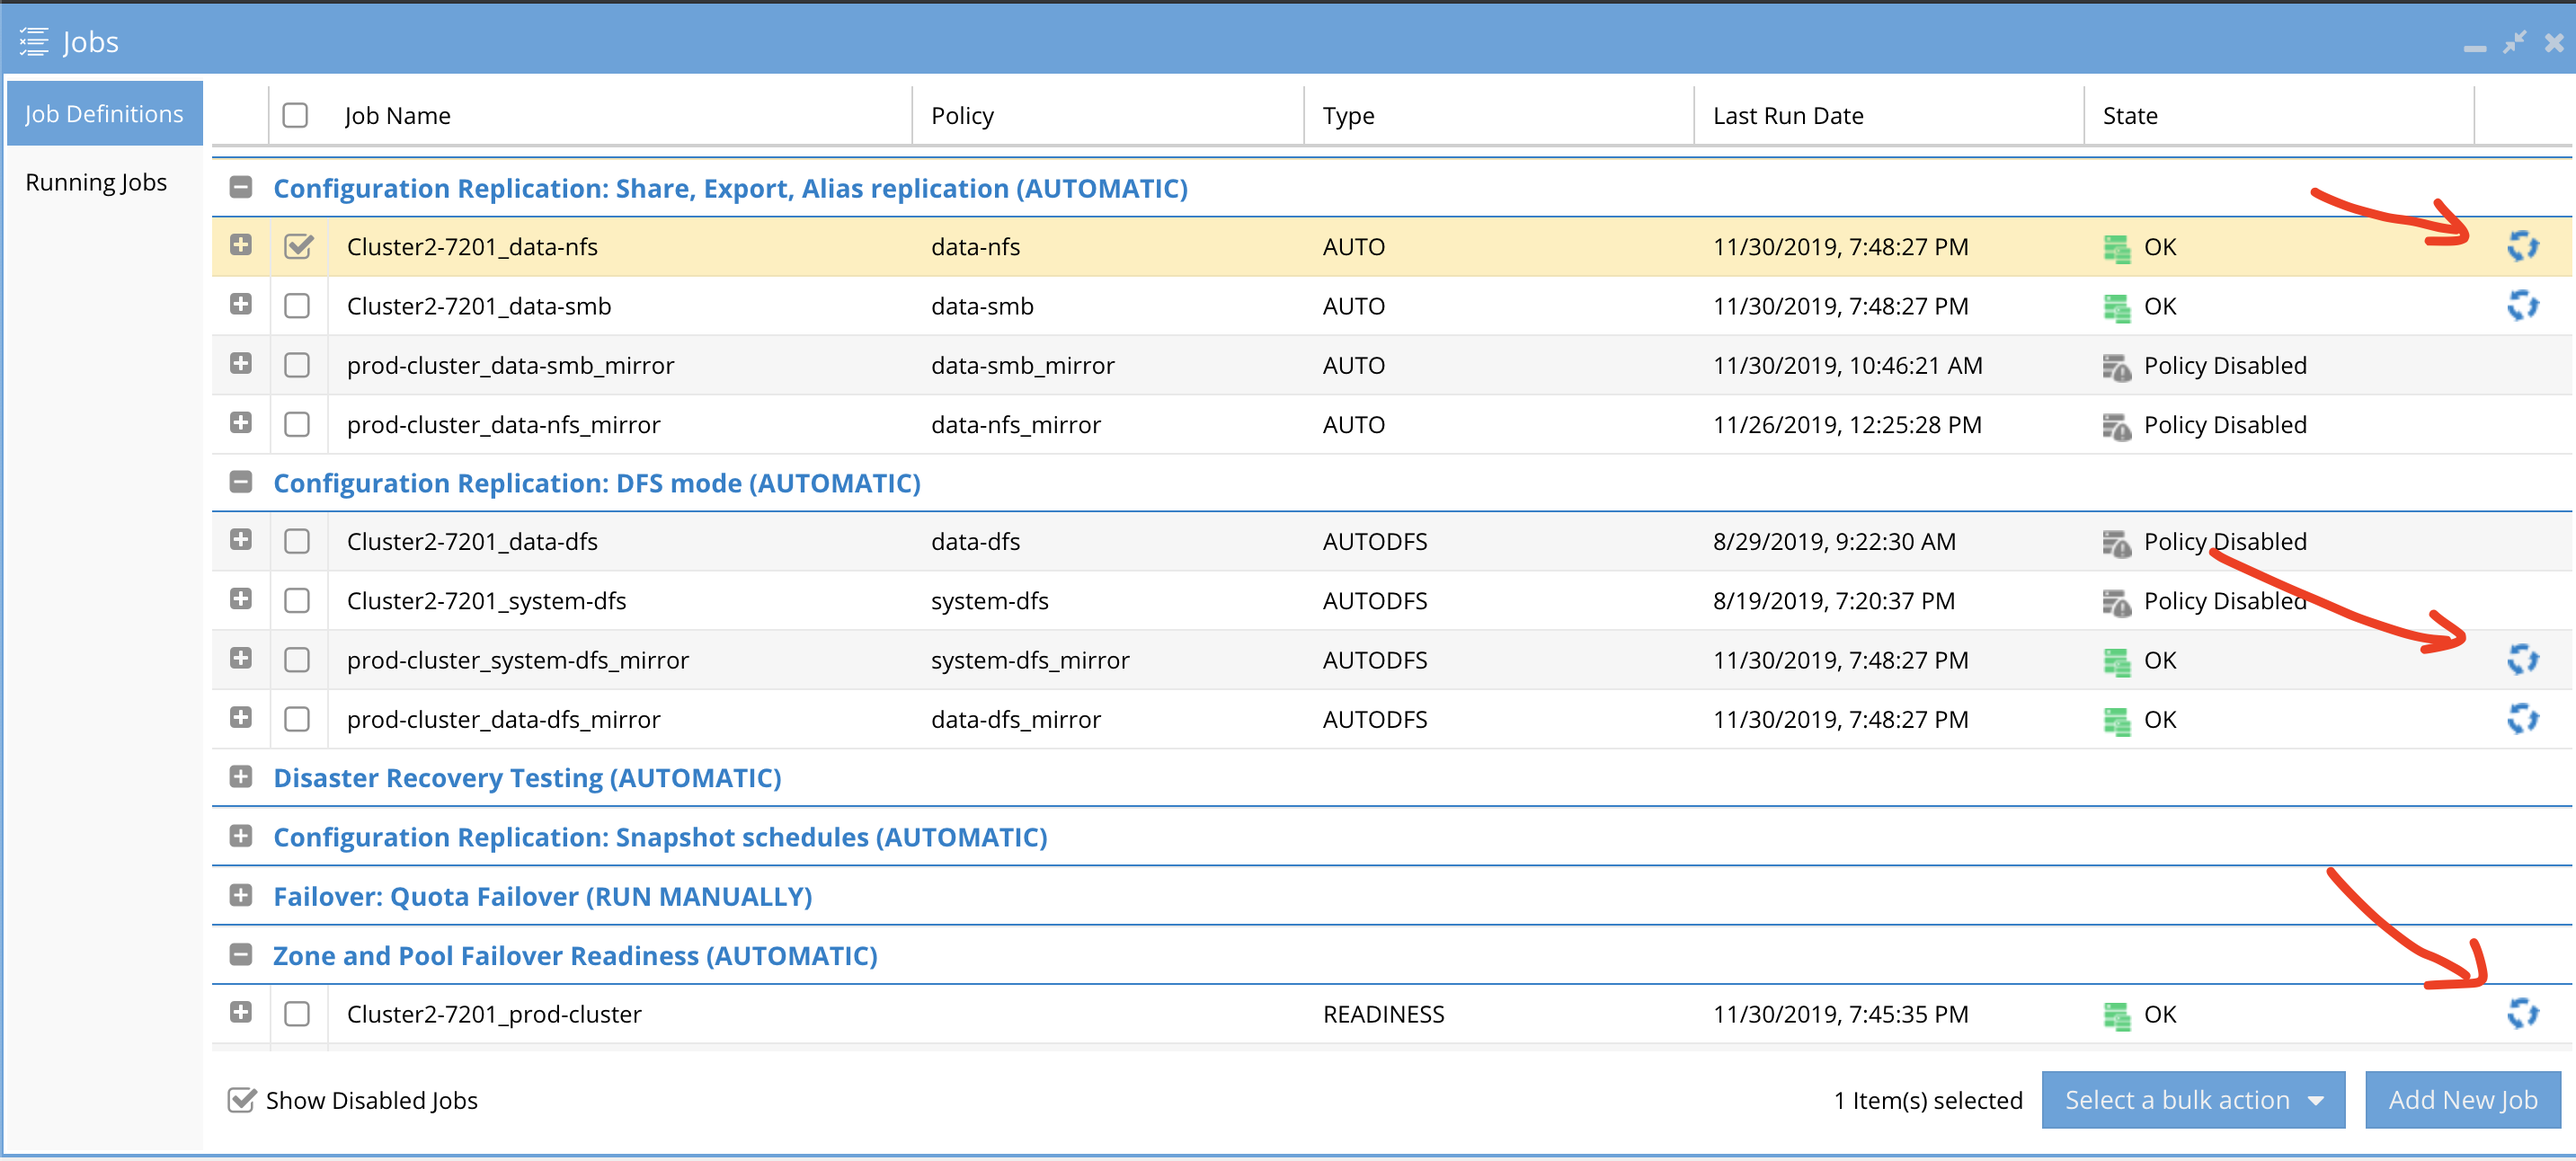This screenshot has height=1161, width=2576.
Task: Expand details of Cluster2-7201_data-dfs row
Action: [241, 541]
